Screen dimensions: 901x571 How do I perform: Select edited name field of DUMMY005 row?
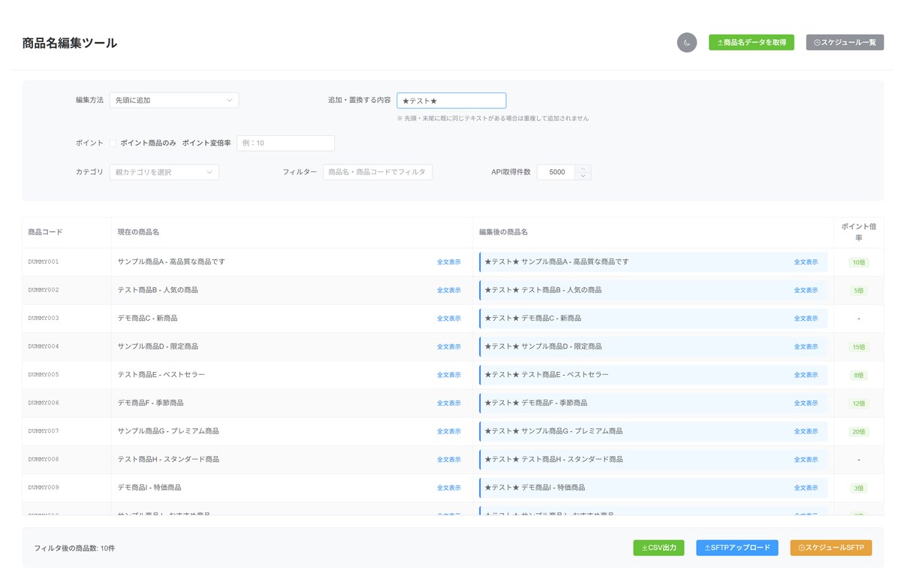pos(653,375)
